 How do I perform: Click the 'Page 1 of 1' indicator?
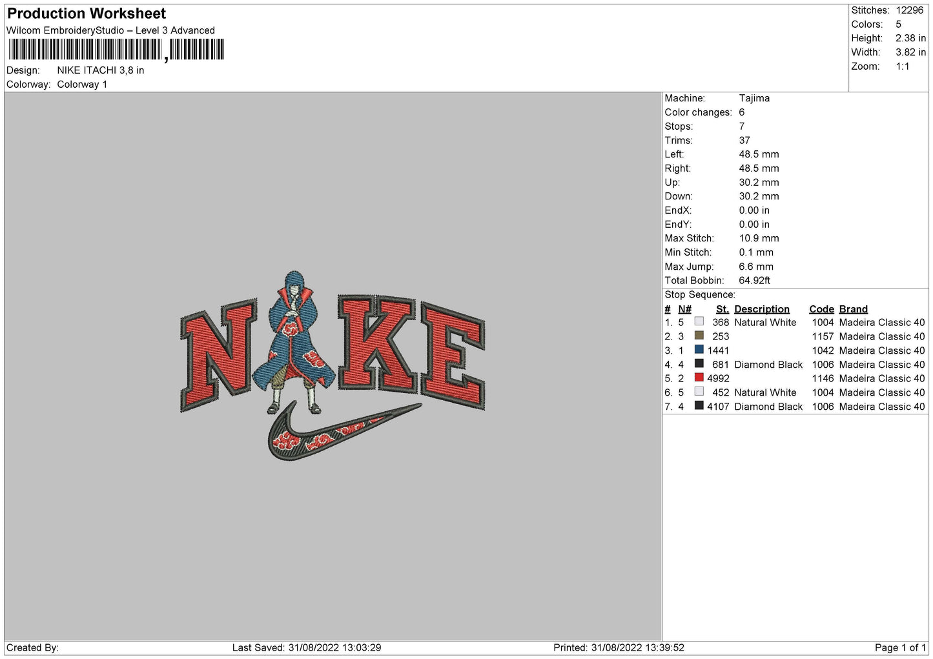[901, 648]
